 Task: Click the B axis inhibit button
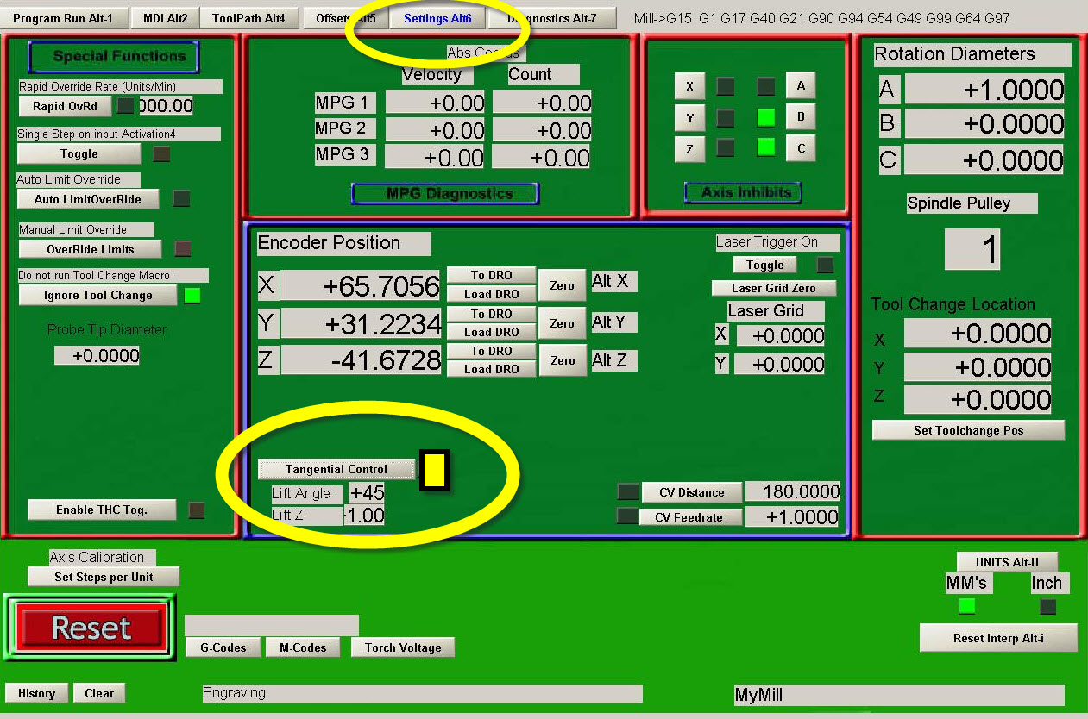(801, 116)
